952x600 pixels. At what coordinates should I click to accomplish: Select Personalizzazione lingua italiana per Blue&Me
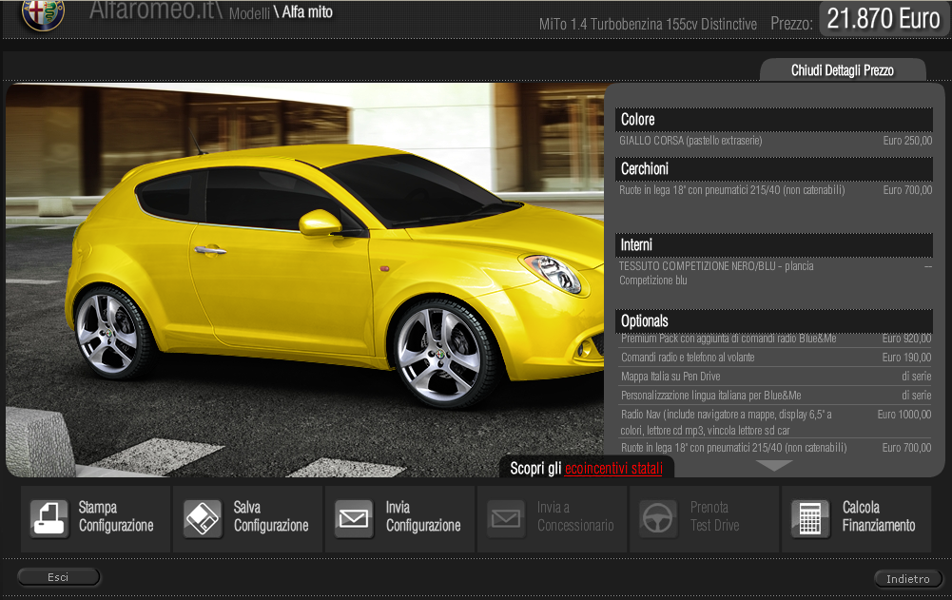click(775, 396)
